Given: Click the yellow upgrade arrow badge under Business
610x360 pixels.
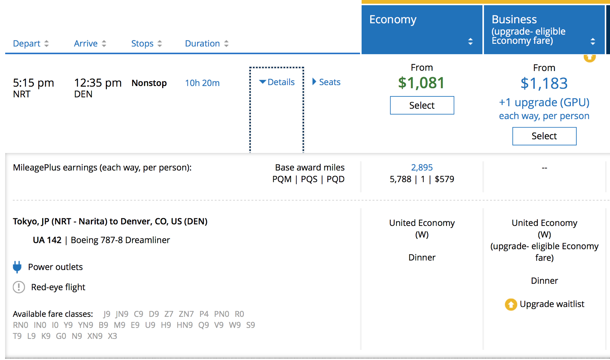Looking at the screenshot, I should (590, 58).
